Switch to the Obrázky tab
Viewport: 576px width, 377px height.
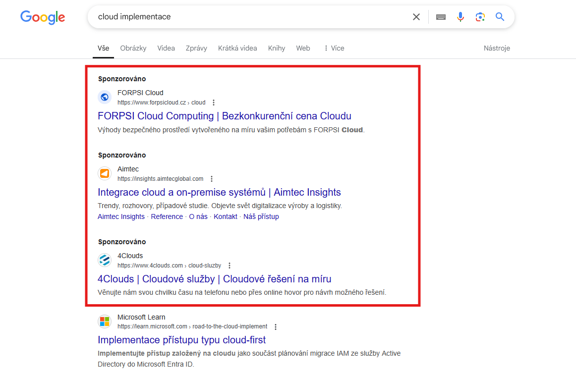(133, 48)
